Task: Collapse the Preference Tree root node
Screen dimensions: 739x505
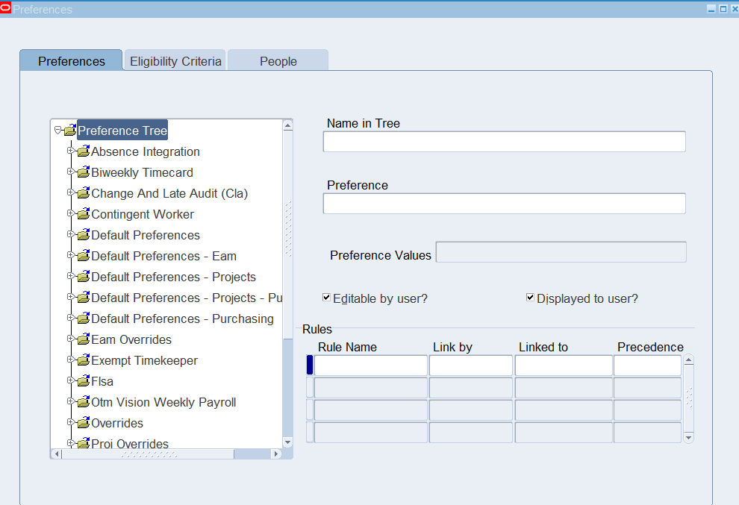Action: tap(57, 131)
